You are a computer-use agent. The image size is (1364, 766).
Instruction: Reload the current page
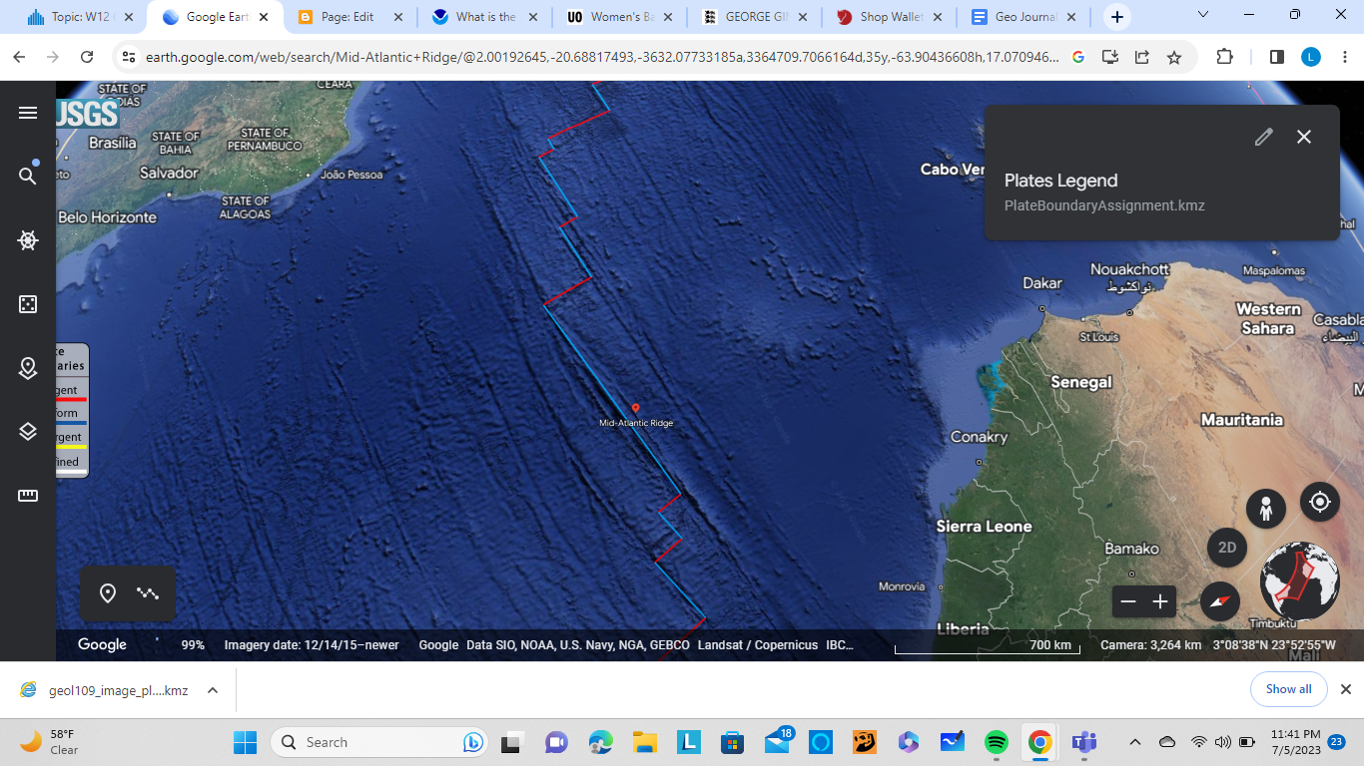click(x=88, y=58)
